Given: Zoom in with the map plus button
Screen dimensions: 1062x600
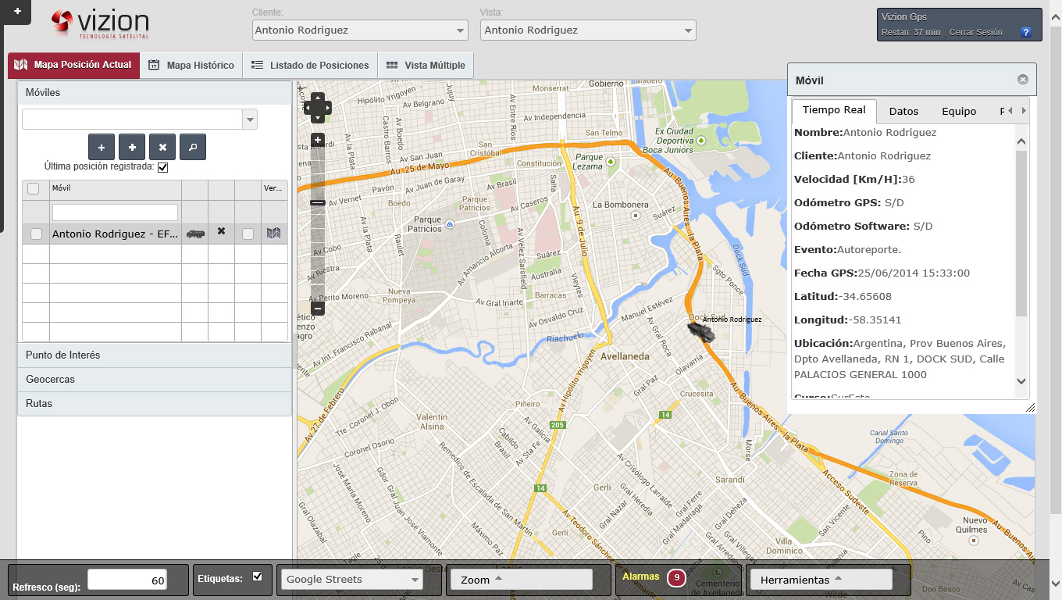Looking at the screenshot, I should pyautogui.click(x=318, y=141).
